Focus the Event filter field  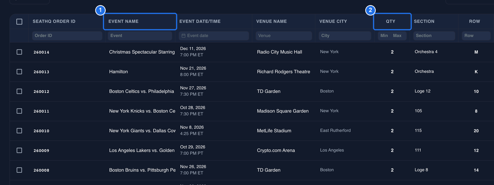click(x=140, y=36)
